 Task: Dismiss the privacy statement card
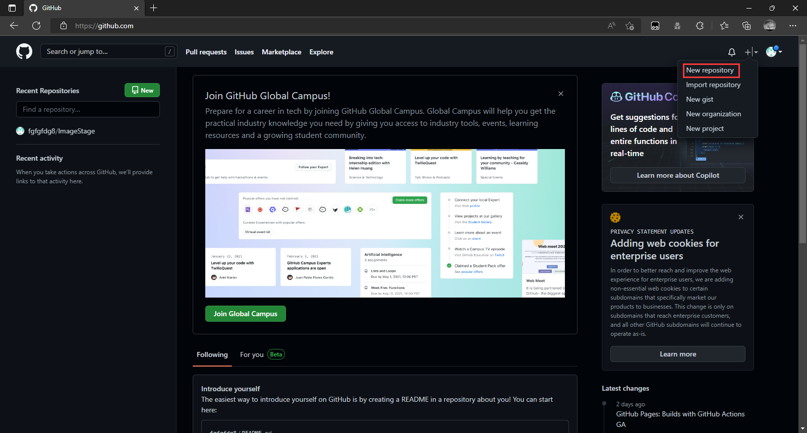tap(741, 217)
